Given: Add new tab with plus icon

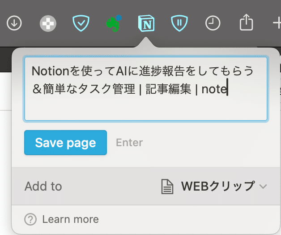Looking at the screenshot, I should [277, 23].
